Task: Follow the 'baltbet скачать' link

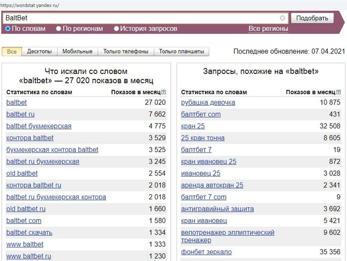Action: click(x=29, y=233)
